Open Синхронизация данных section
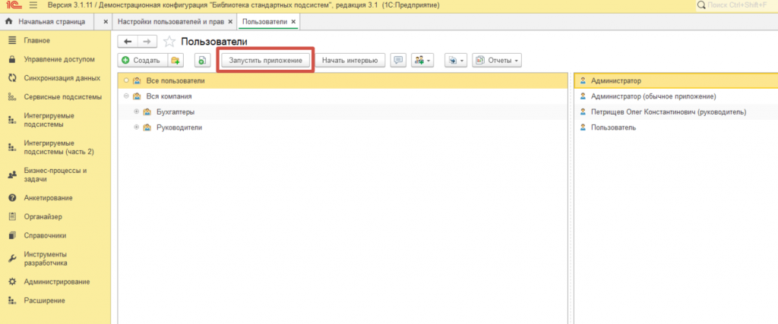 pos(62,78)
